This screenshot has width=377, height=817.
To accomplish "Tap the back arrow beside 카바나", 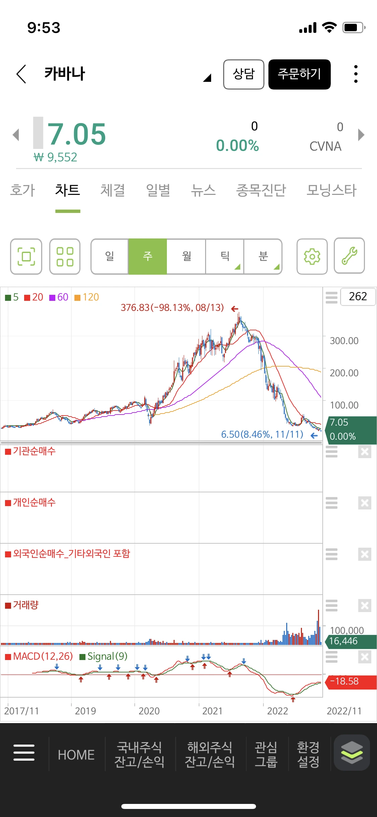I will [x=21, y=74].
